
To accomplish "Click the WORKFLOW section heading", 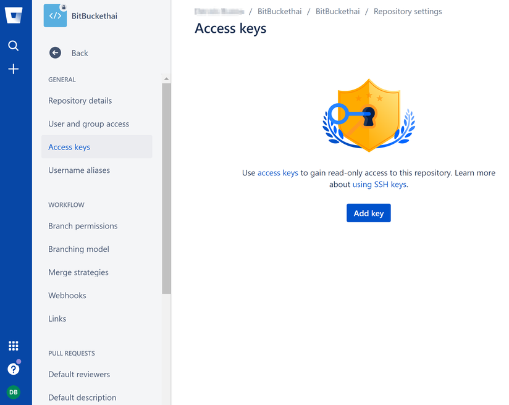I will click(66, 205).
